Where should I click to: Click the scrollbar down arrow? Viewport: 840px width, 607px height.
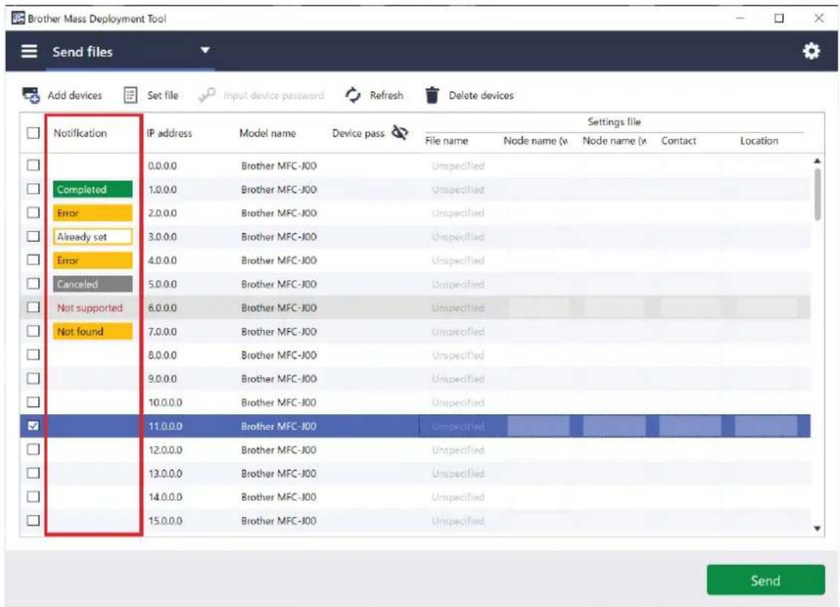click(x=817, y=528)
